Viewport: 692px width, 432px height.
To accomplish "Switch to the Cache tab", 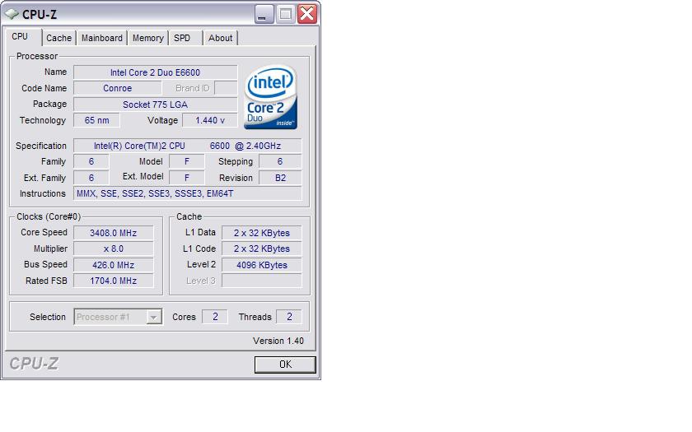I will point(59,38).
